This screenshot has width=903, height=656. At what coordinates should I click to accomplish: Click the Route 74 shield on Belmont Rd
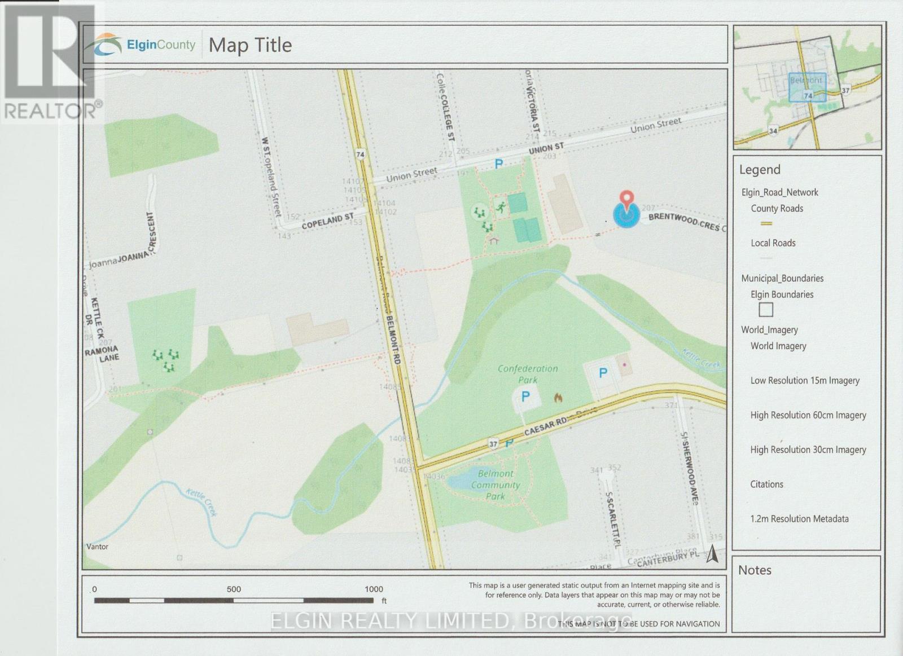pos(360,154)
